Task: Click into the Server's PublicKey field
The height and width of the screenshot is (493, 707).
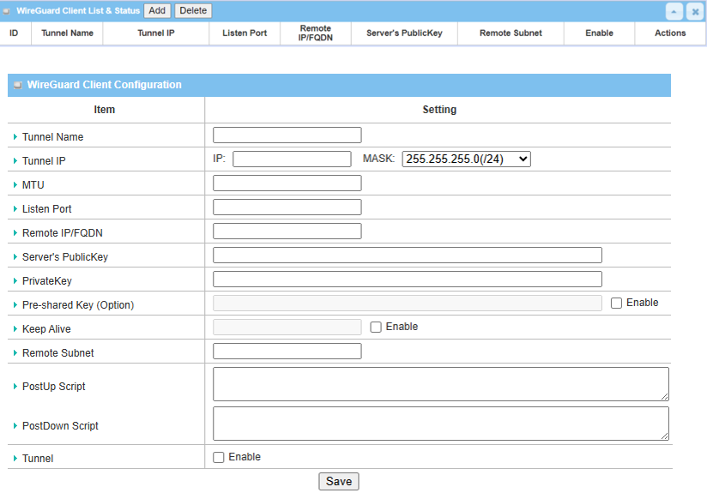Action: coord(407,256)
